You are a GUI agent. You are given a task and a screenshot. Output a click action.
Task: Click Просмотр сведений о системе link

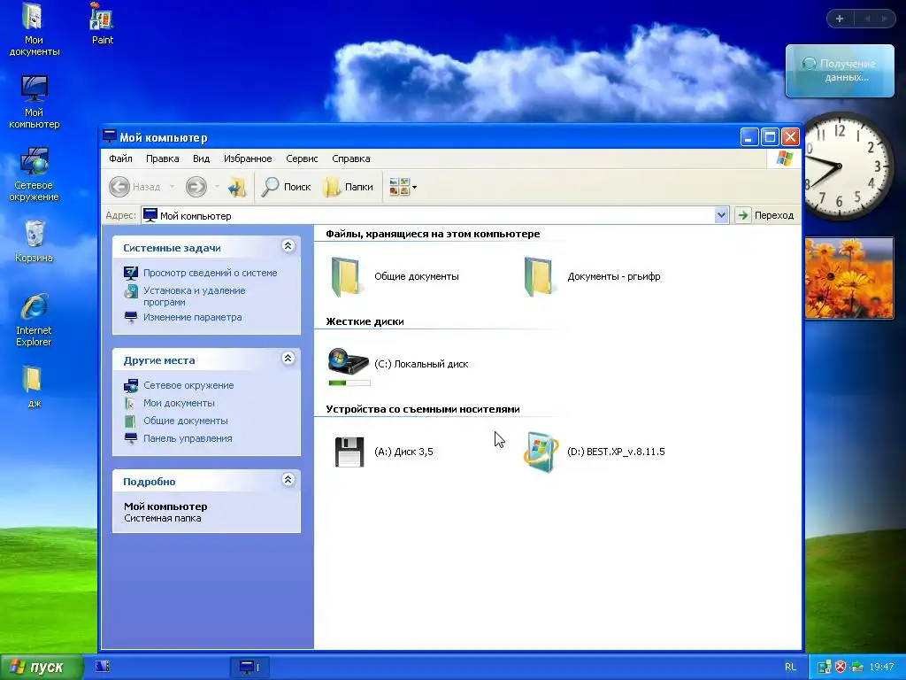(211, 273)
